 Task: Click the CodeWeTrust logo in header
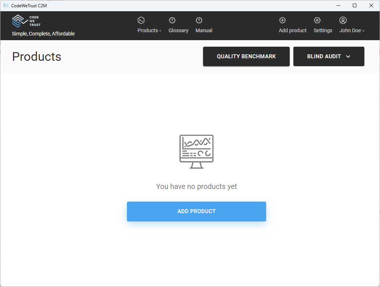pos(26,21)
